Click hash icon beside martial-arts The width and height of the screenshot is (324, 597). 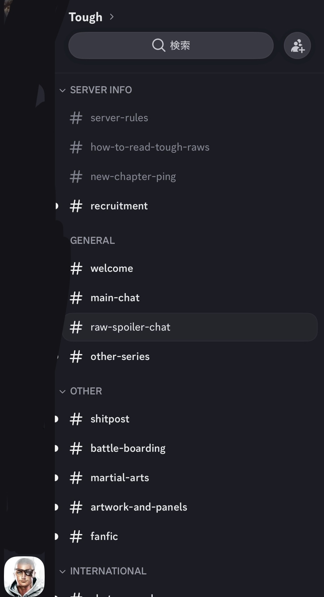(76, 477)
